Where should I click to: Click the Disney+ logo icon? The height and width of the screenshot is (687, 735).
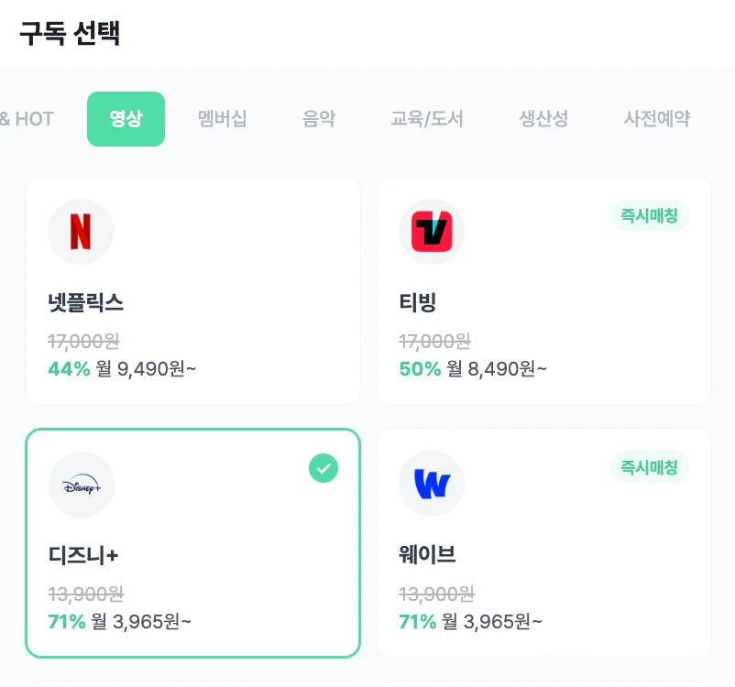point(81,485)
